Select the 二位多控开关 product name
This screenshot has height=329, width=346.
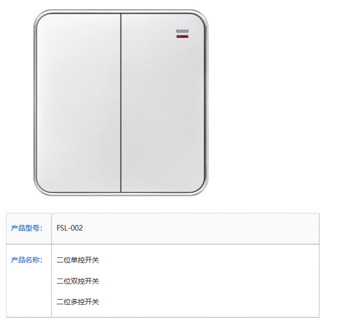[78, 302]
